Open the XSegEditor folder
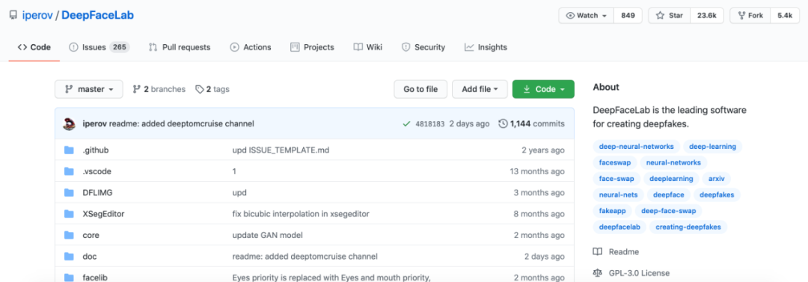Viewport: 808px width, 282px height. coord(103,213)
